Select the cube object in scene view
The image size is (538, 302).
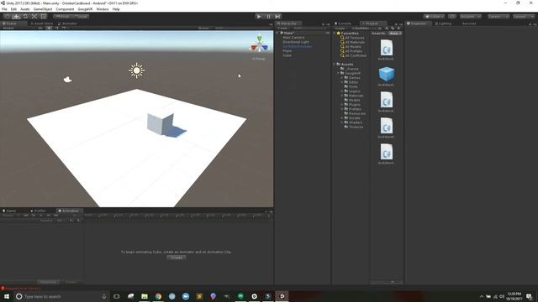[161, 123]
